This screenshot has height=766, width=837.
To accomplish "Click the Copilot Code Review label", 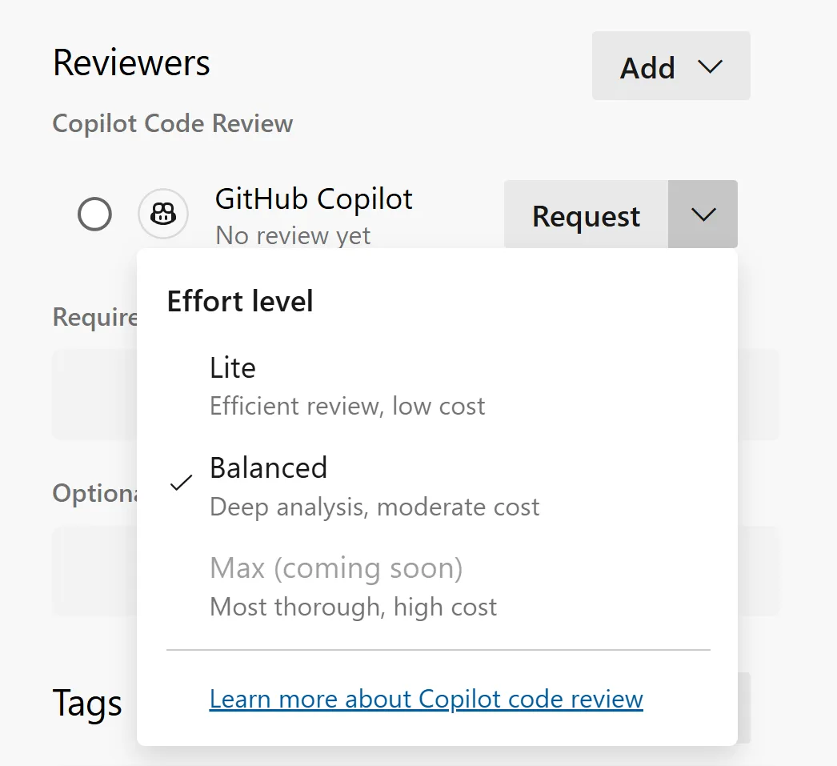I will 172,123.
